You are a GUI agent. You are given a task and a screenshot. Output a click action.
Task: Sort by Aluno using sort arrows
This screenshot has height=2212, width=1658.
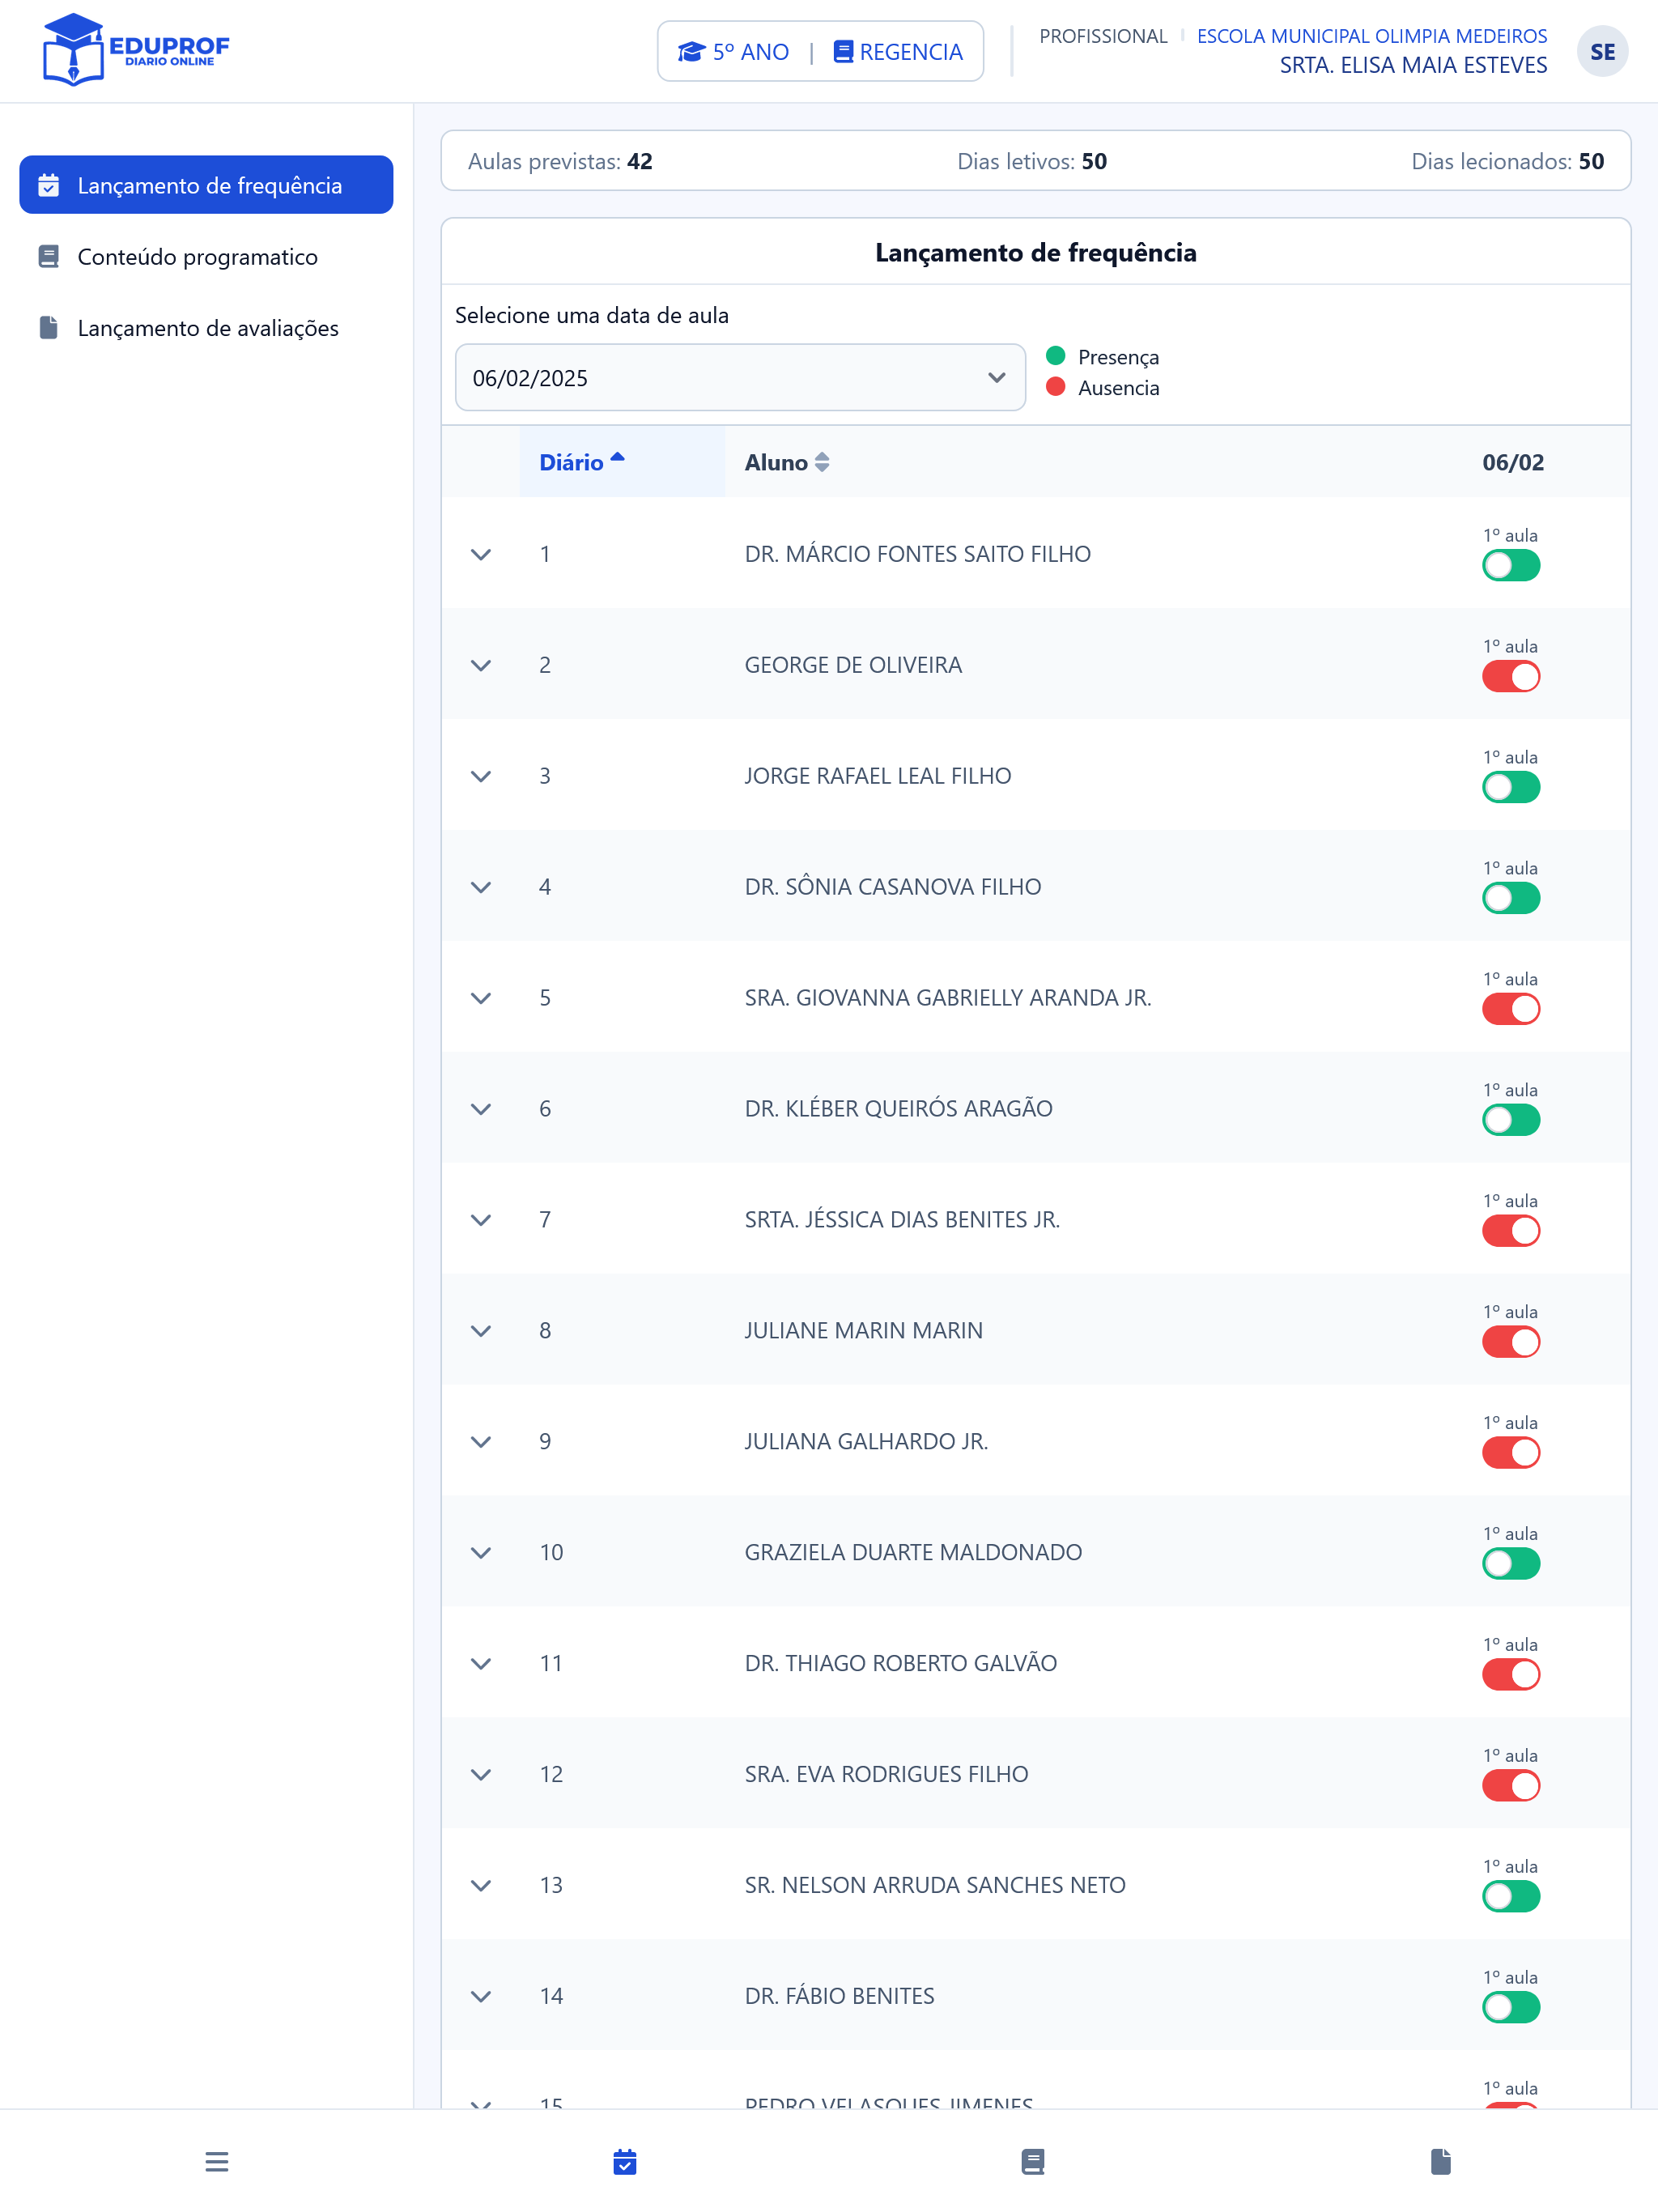pyautogui.click(x=822, y=462)
